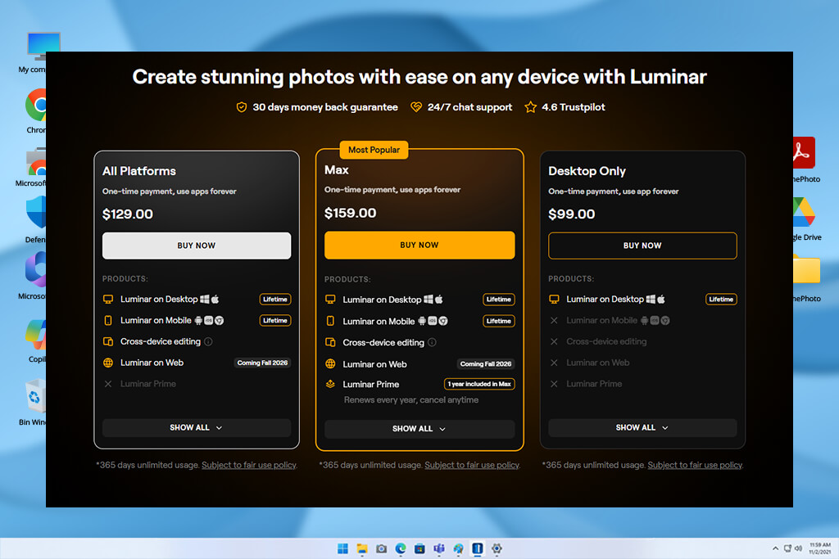Click Lifetime badge for Luminar on Mobile in Max

(x=499, y=321)
